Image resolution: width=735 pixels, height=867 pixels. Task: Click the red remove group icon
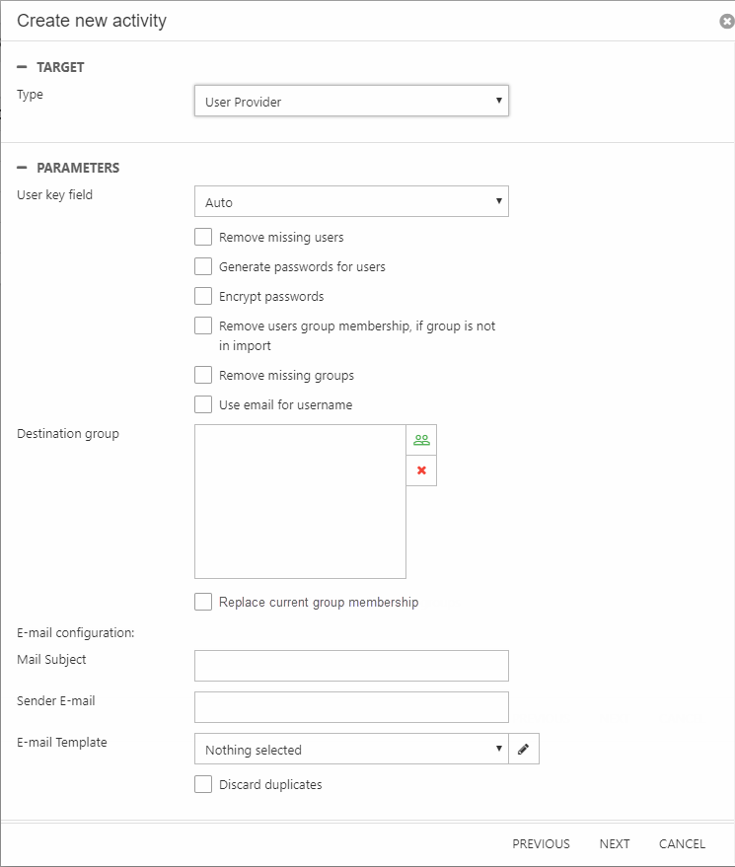point(421,471)
